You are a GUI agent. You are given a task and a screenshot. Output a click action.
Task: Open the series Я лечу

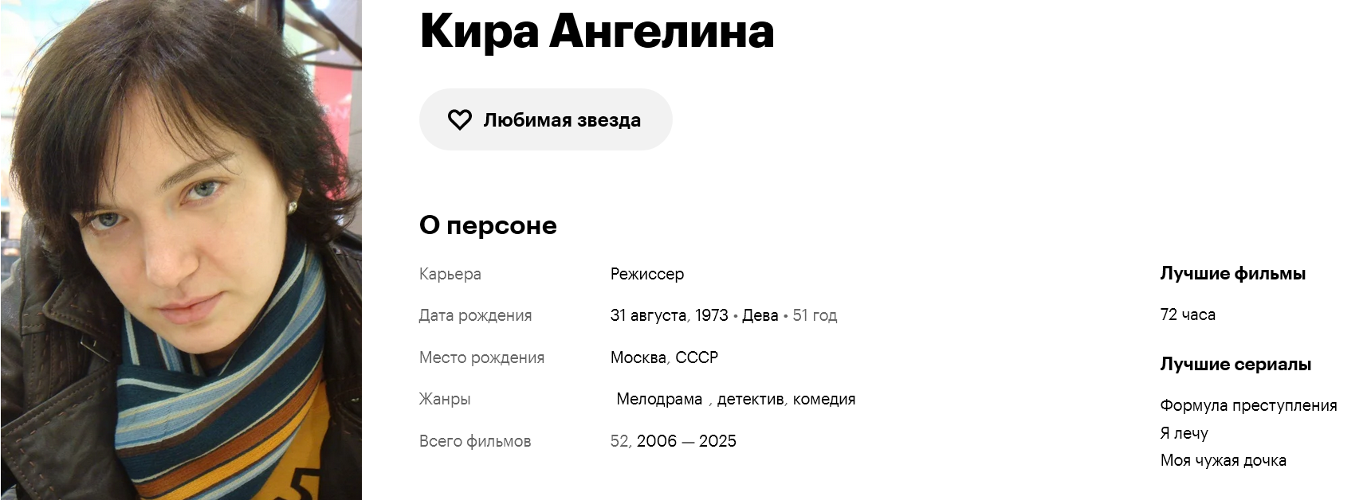(x=1184, y=433)
